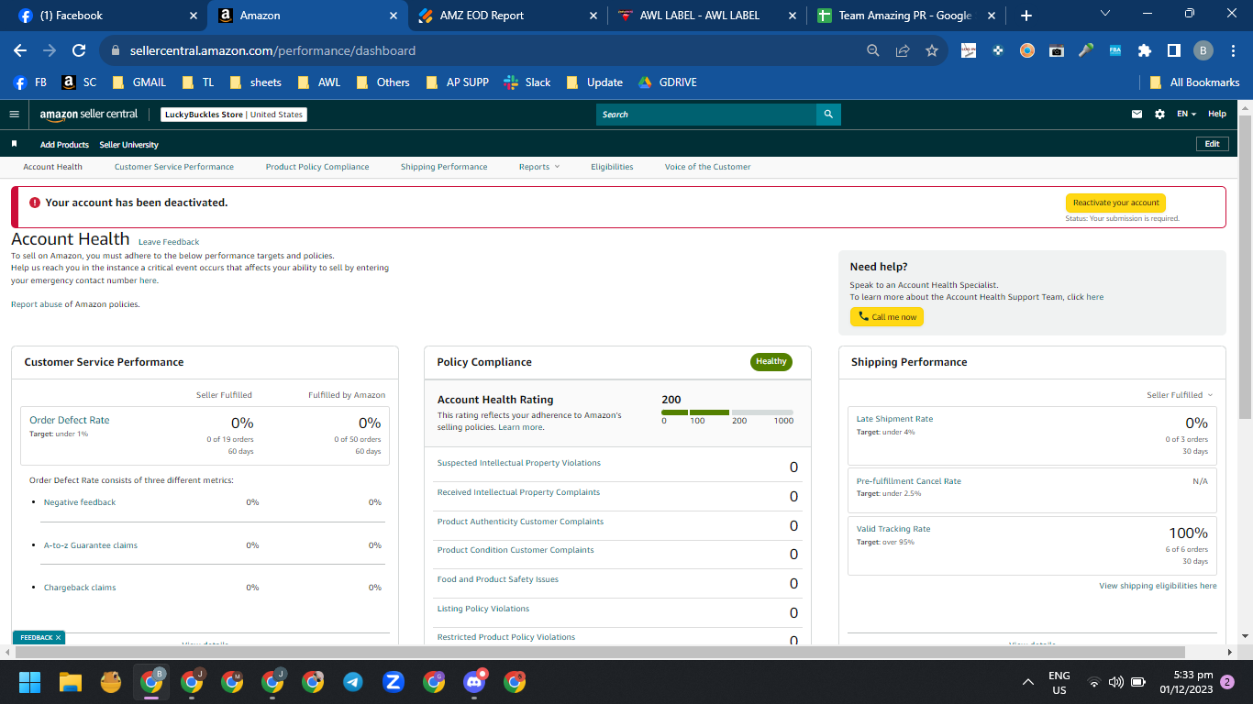Open the LuckyBuckles Store marketplace switcher

(234, 115)
